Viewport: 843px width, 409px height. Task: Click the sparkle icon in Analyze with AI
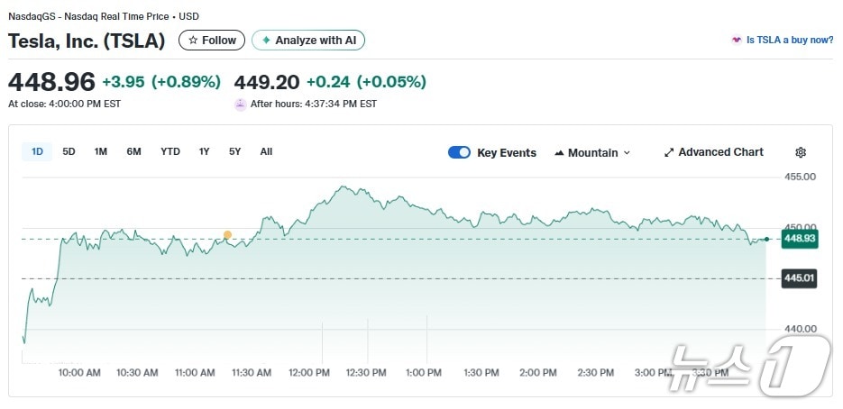[266, 41]
